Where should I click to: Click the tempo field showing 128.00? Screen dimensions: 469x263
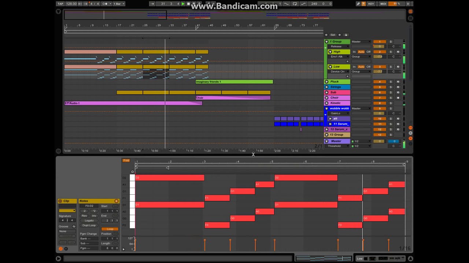click(x=71, y=4)
